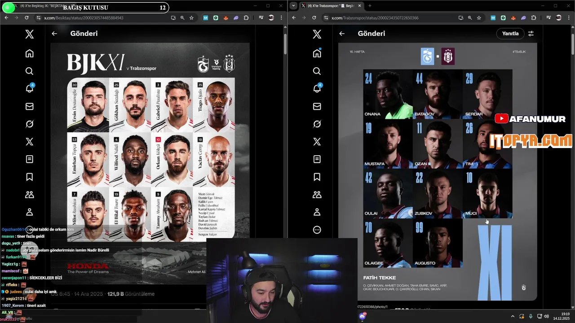Image resolution: width=575 pixels, height=323 pixels.
Task: Click microphone icon in system tray
Action: (x=531, y=316)
